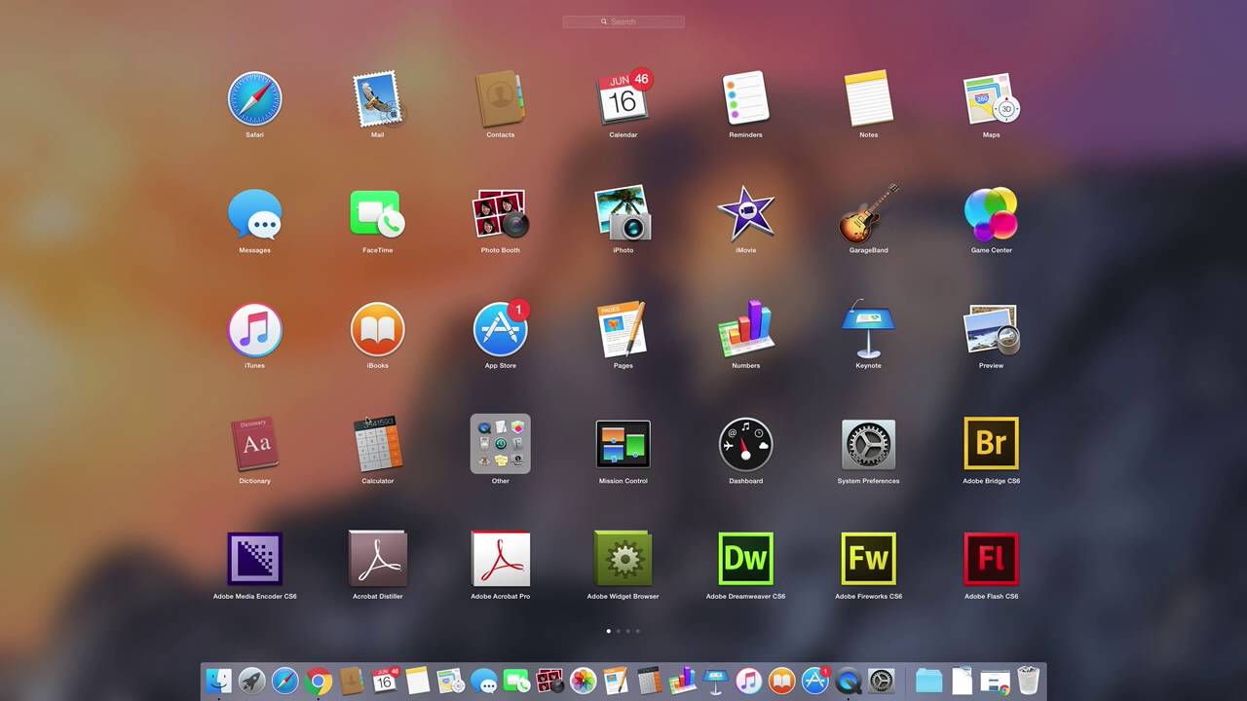
Task: Launch Adobe Widget Browser
Action: pos(623,559)
